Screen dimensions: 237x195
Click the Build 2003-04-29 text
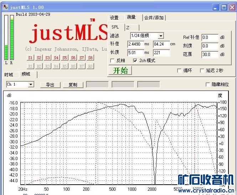[33, 14]
